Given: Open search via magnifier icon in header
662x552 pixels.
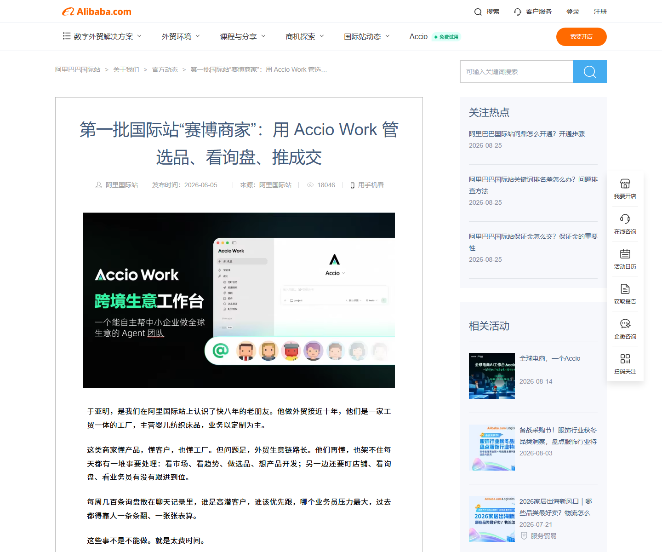Looking at the screenshot, I should [x=478, y=12].
